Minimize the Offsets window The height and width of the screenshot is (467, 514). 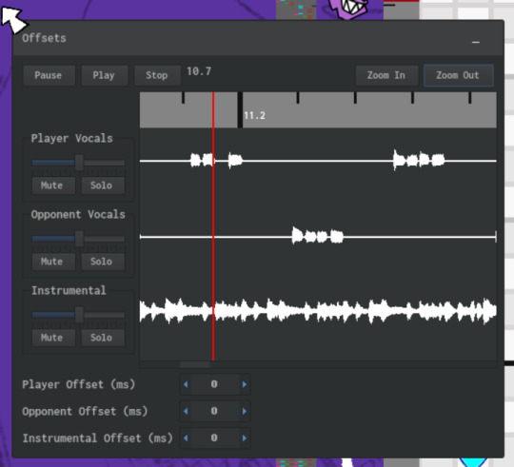point(476,42)
